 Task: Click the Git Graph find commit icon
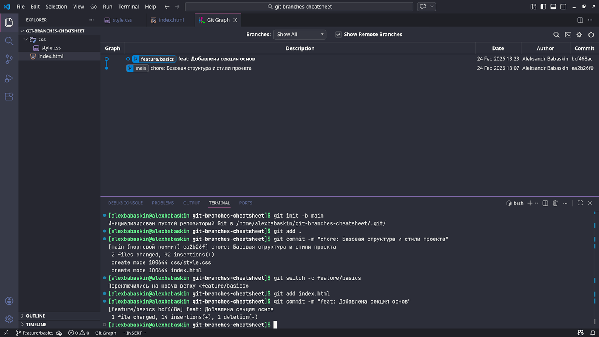point(556,35)
